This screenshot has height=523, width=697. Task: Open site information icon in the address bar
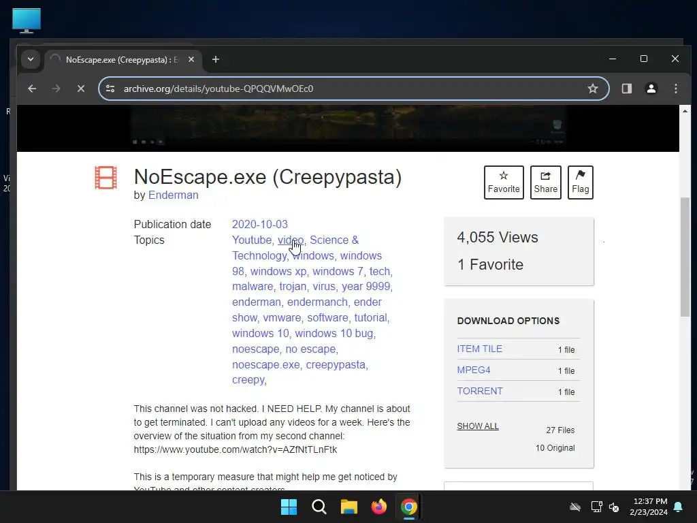coord(110,89)
